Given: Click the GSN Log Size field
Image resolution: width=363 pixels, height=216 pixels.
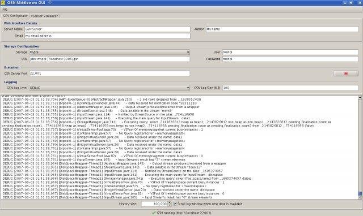Looking at the screenshot, I should [x=290, y=88].
